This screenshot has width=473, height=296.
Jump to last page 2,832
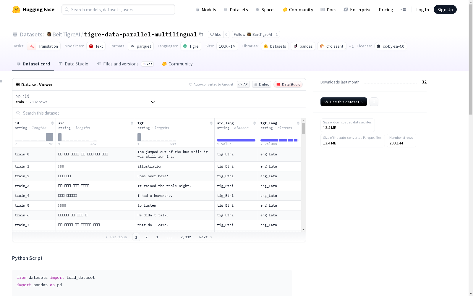[x=186, y=237]
